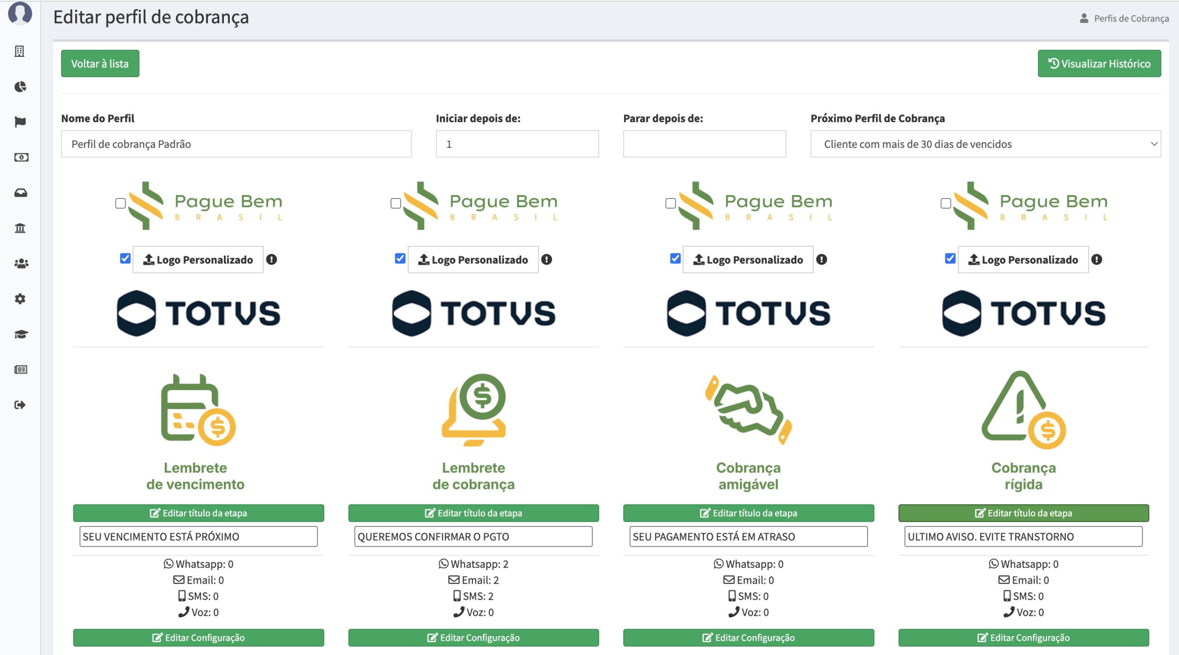Click the ULTIMO AVISO title text field
The image size is (1179, 655).
tap(1023, 537)
